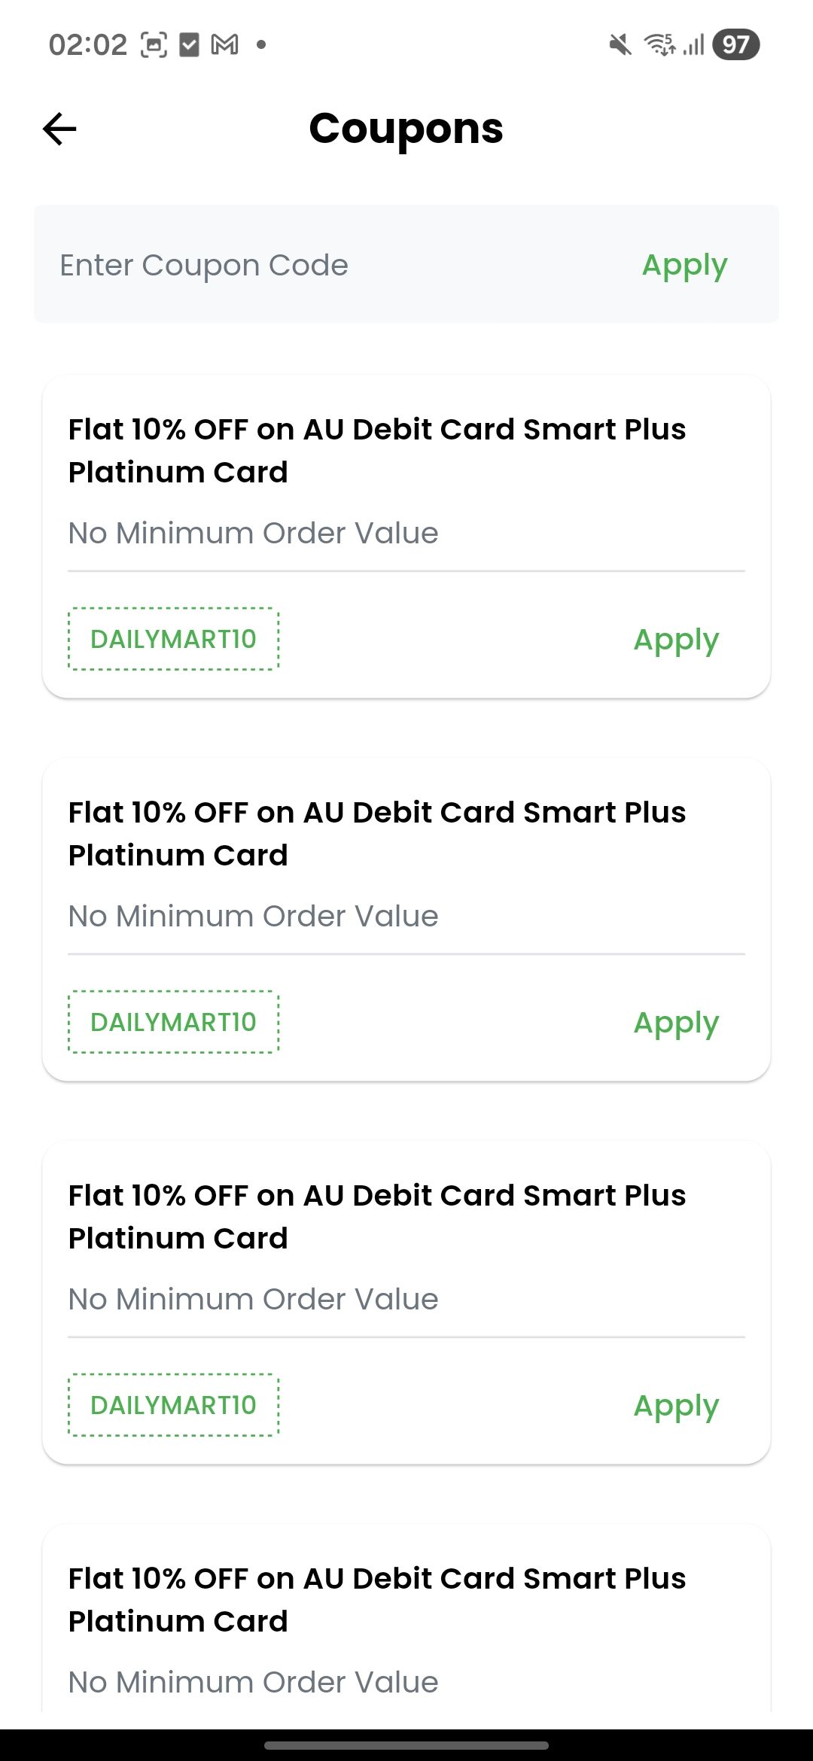The width and height of the screenshot is (813, 1761).
Task: Open the third Flat 10% OFF coupon title
Action: tap(376, 1216)
